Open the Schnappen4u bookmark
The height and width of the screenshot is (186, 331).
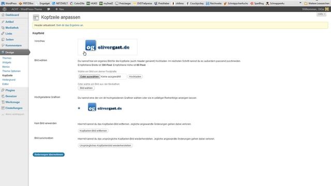pyautogui.click(x=275, y=4)
